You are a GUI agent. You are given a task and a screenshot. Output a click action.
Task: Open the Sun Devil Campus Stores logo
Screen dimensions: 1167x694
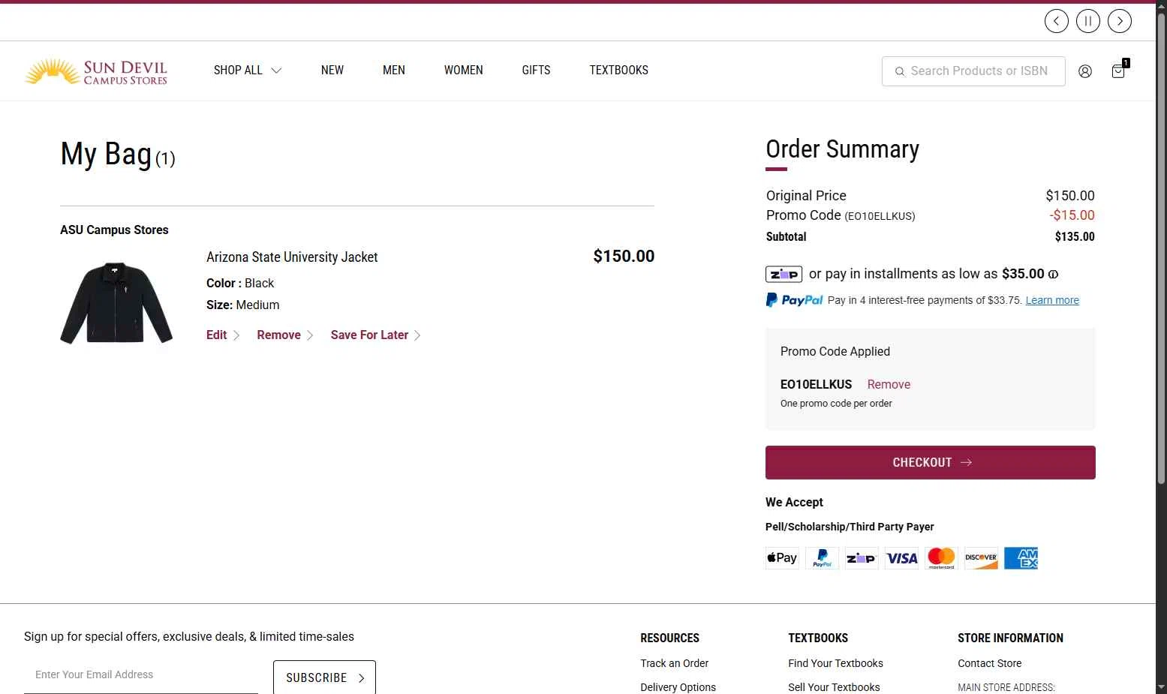tap(96, 71)
